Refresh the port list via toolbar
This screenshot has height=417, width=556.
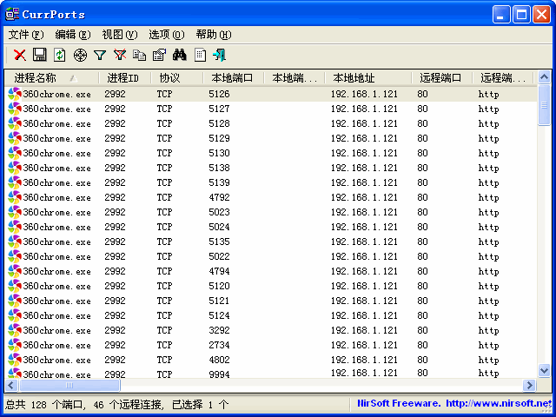click(59, 55)
